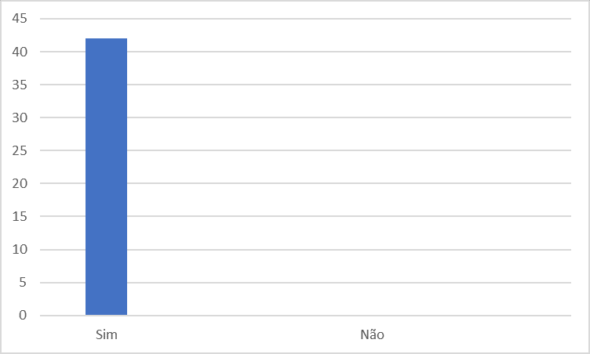Click the "40" value axis label
This screenshot has width=590, height=354.
pos(20,52)
